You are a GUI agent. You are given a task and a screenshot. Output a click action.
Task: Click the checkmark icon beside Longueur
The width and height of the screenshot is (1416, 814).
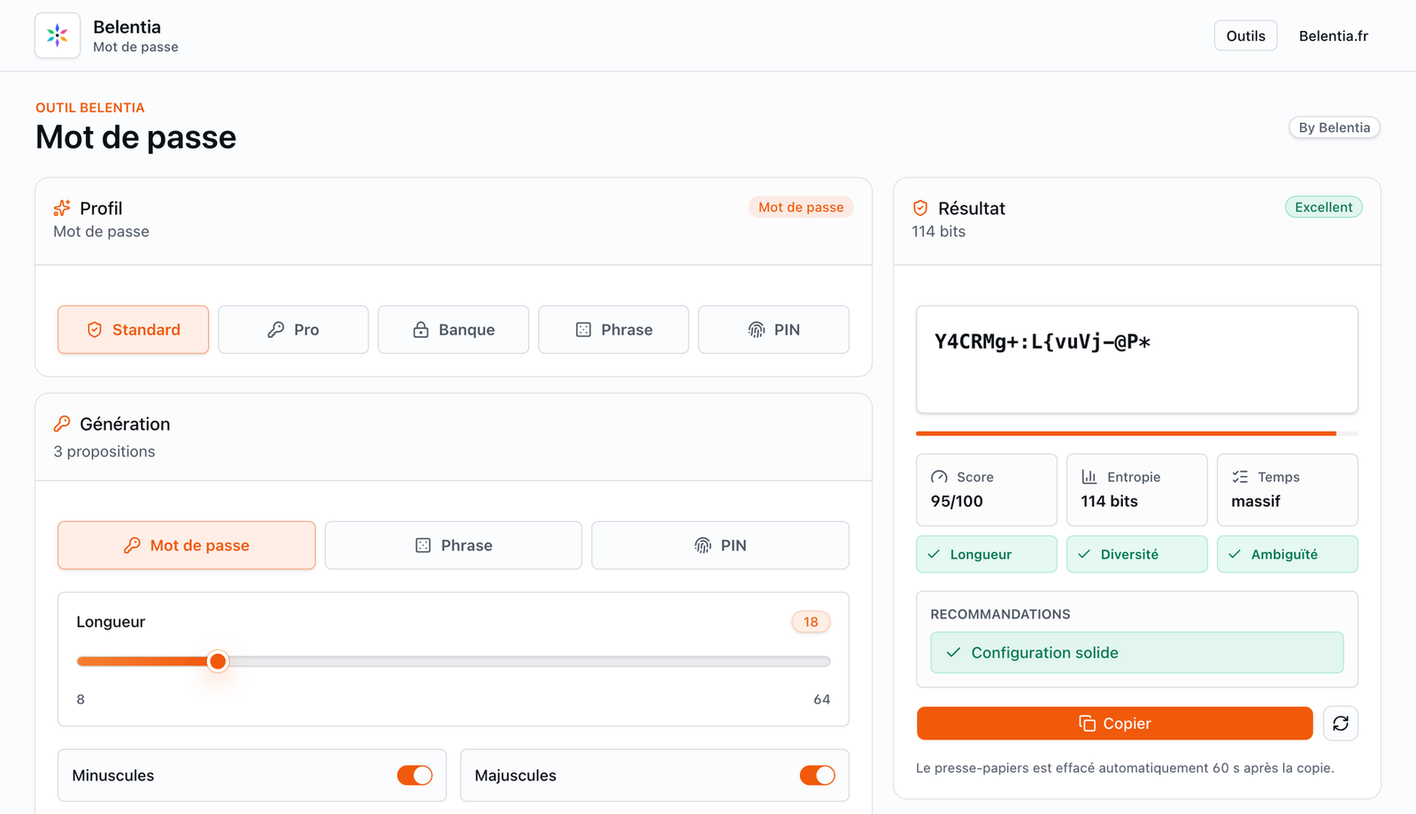pyautogui.click(x=934, y=554)
